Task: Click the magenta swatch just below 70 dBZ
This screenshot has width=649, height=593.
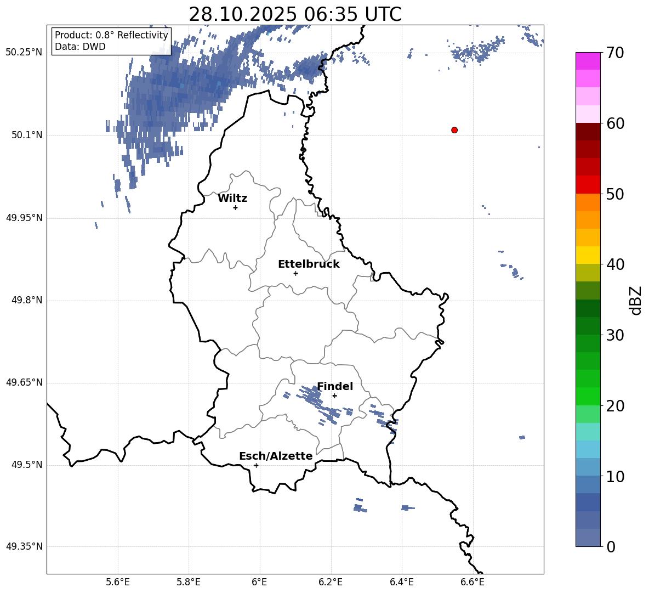Action: coord(588,61)
